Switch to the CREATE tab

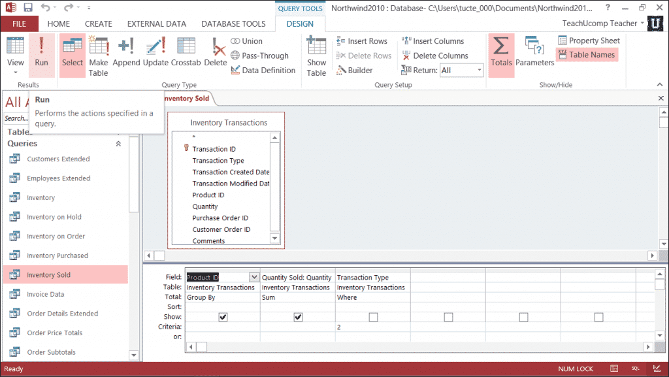click(98, 24)
